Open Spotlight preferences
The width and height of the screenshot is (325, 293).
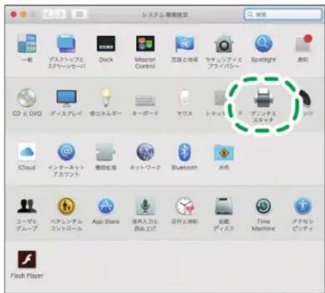[x=263, y=44]
